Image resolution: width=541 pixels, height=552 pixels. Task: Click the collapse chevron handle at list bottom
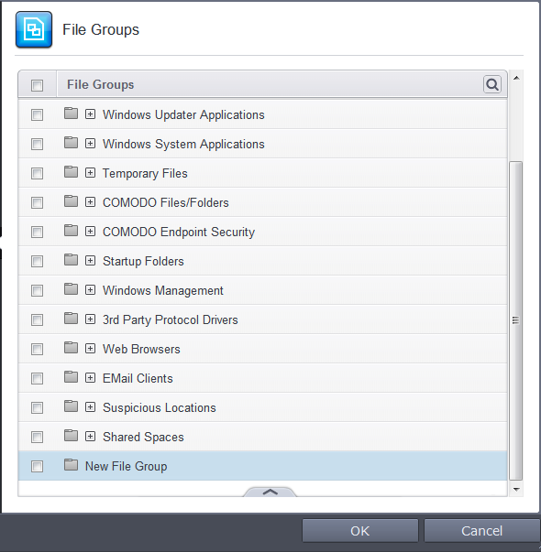coord(270,492)
